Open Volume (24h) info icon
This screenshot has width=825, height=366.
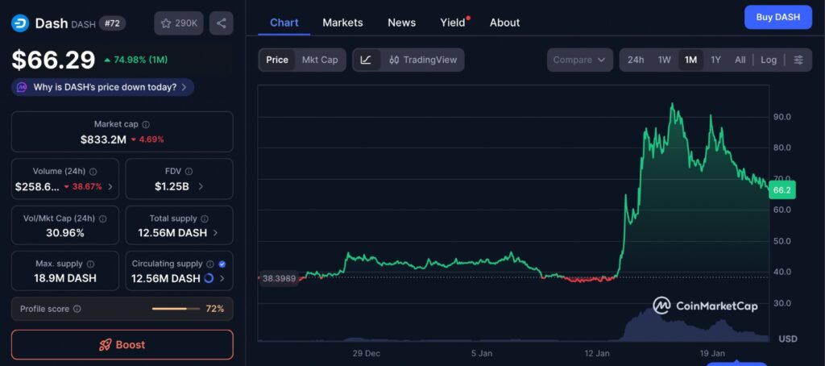point(93,172)
